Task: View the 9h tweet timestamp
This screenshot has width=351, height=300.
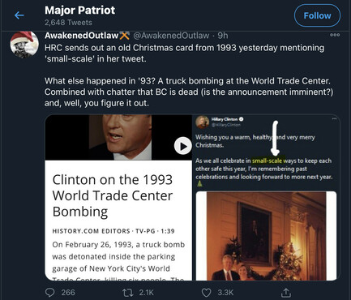Action: (223, 36)
